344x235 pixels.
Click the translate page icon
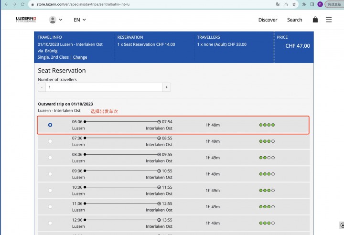click(278, 4)
